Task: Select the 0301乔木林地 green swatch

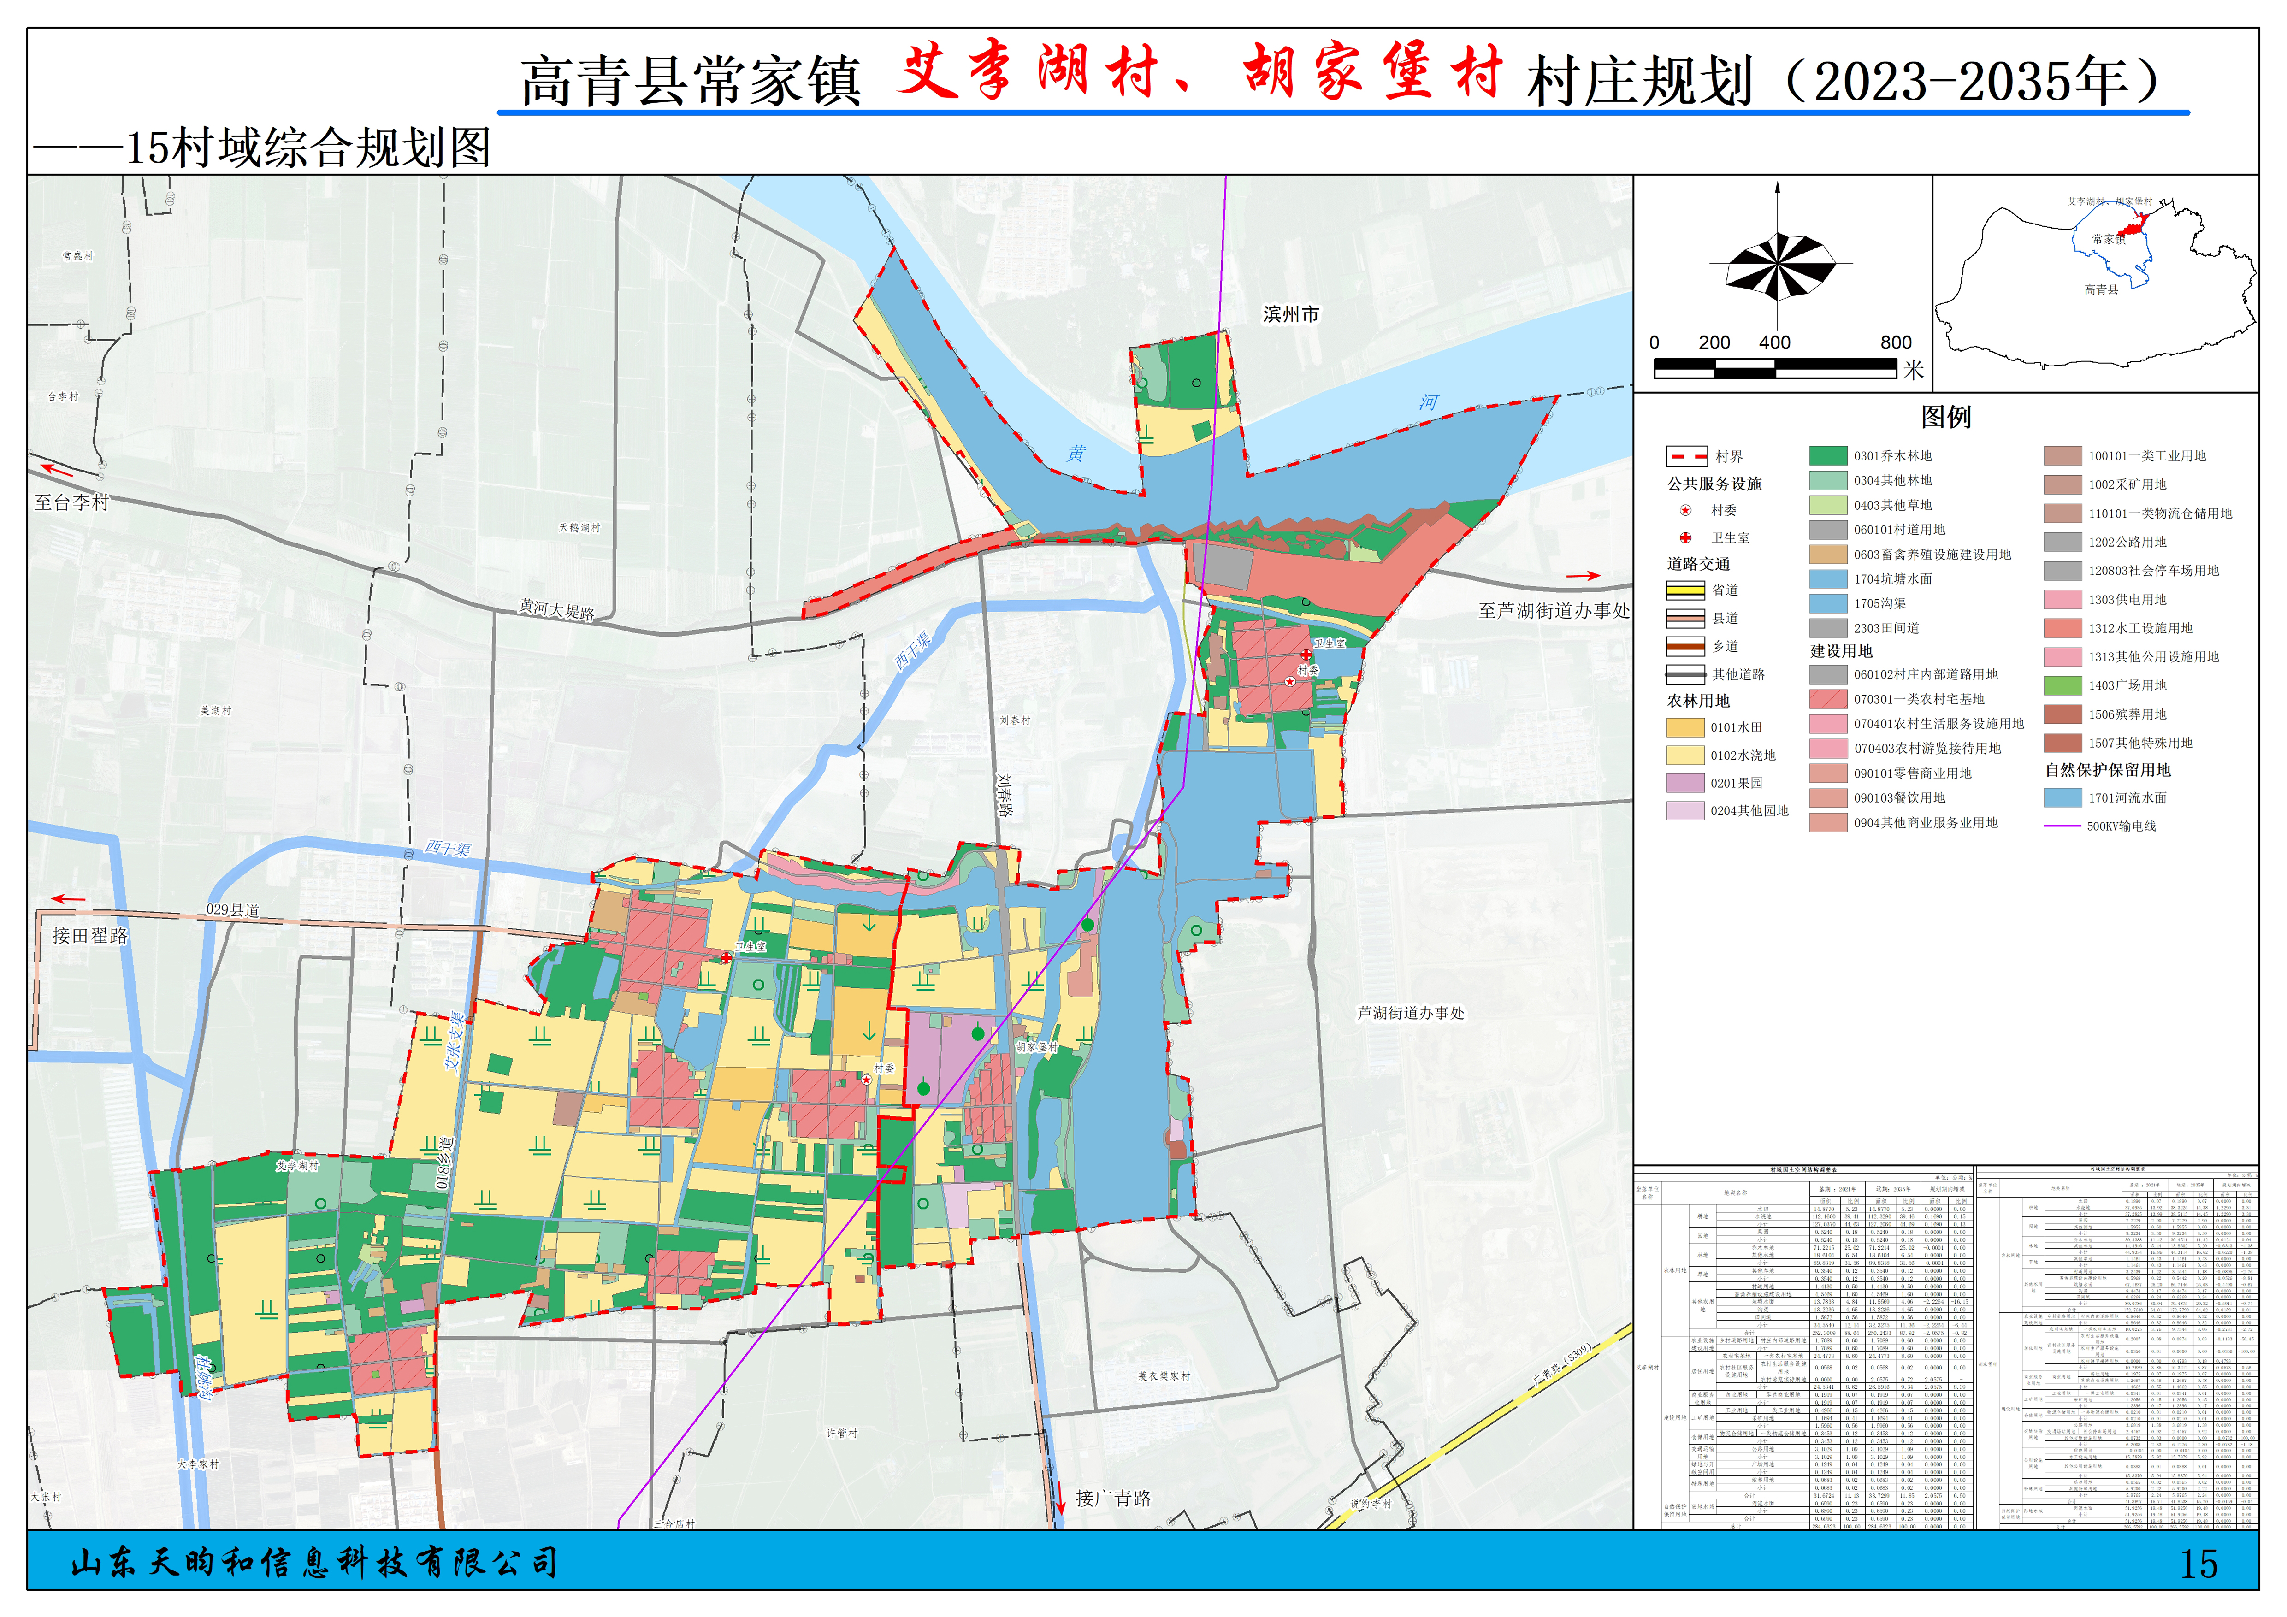Action: tap(1828, 456)
